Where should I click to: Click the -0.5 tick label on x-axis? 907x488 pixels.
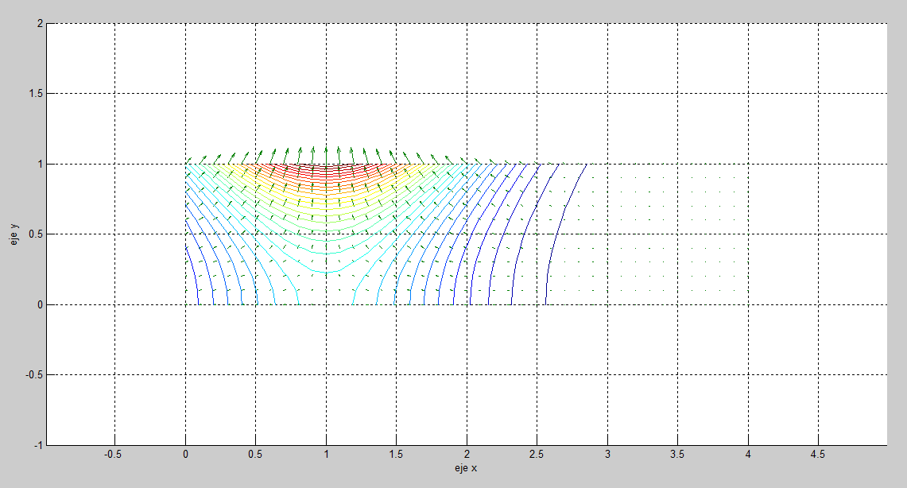click(114, 454)
